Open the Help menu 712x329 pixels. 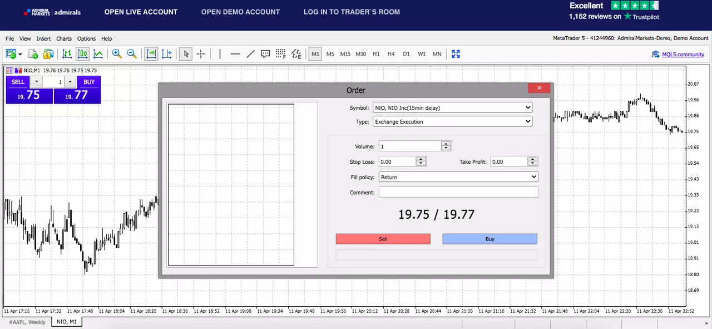tap(107, 39)
